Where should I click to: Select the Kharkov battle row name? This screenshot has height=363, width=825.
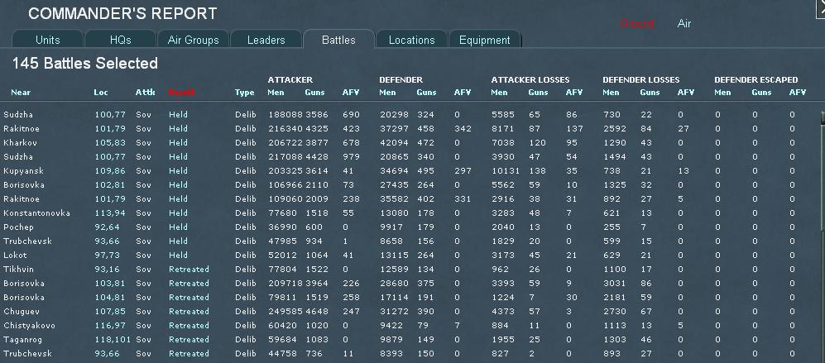[20, 142]
